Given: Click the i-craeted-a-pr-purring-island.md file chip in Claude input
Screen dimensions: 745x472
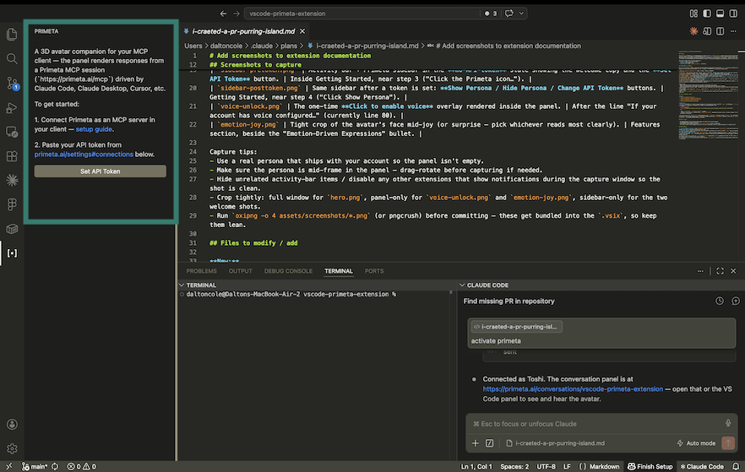Looking at the screenshot, I should pyautogui.click(x=556, y=443).
